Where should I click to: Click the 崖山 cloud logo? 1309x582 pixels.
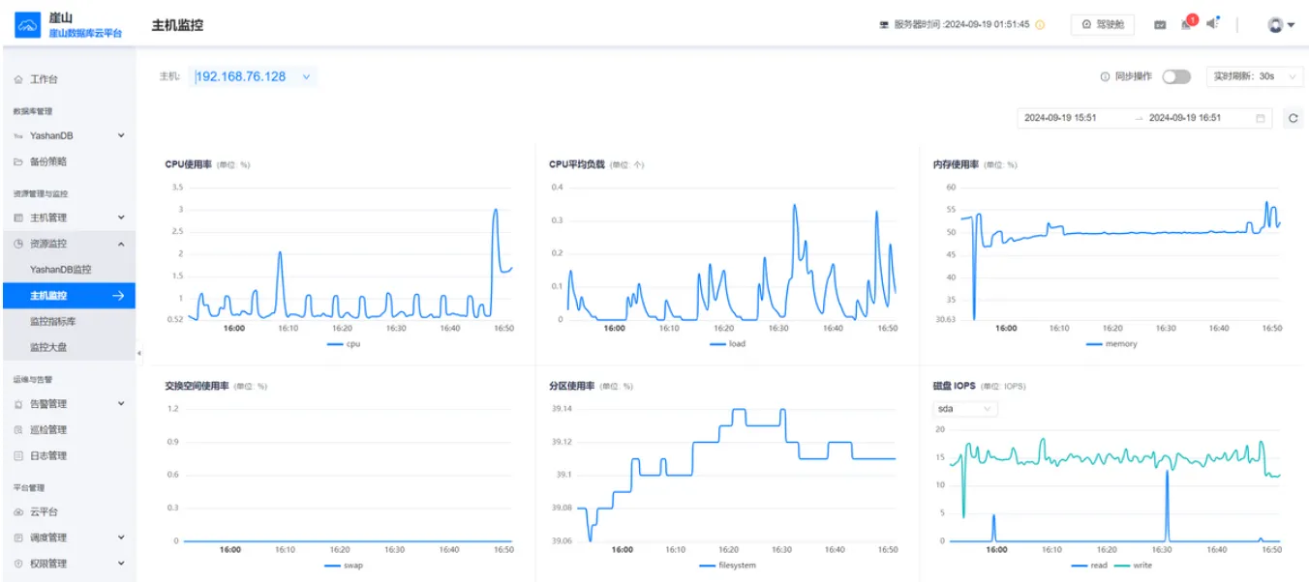click(x=27, y=25)
